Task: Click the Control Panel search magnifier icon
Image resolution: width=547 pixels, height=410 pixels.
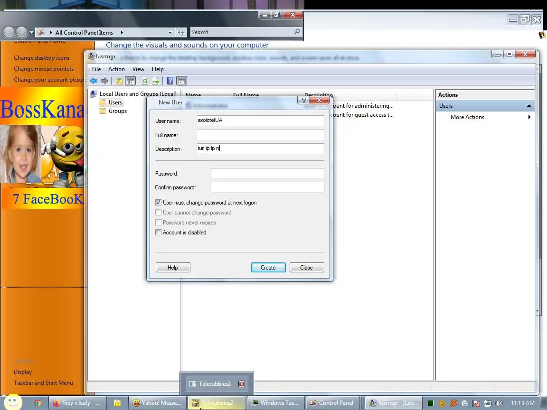Action: click(296, 32)
